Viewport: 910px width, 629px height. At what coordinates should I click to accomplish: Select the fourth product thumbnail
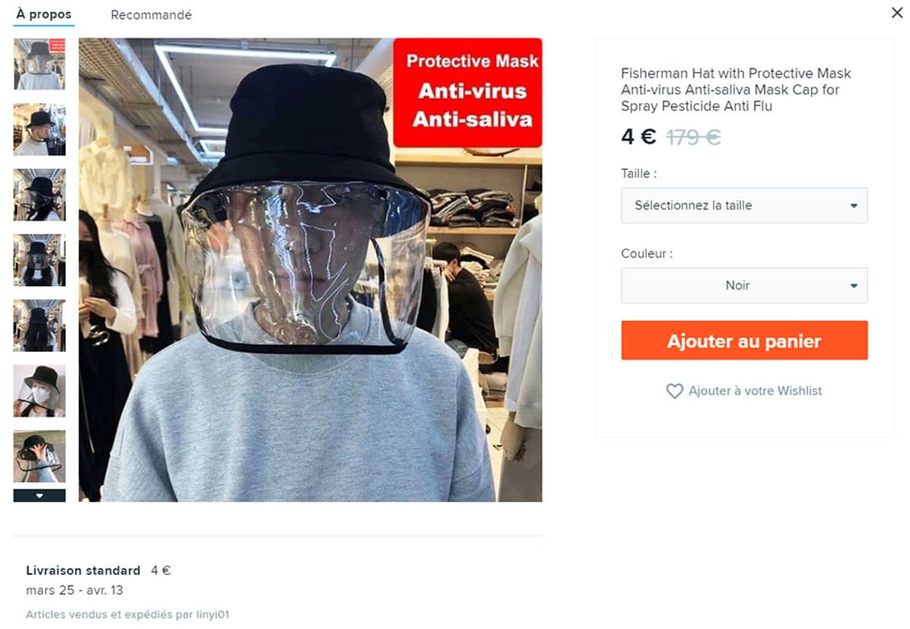pos(39,260)
